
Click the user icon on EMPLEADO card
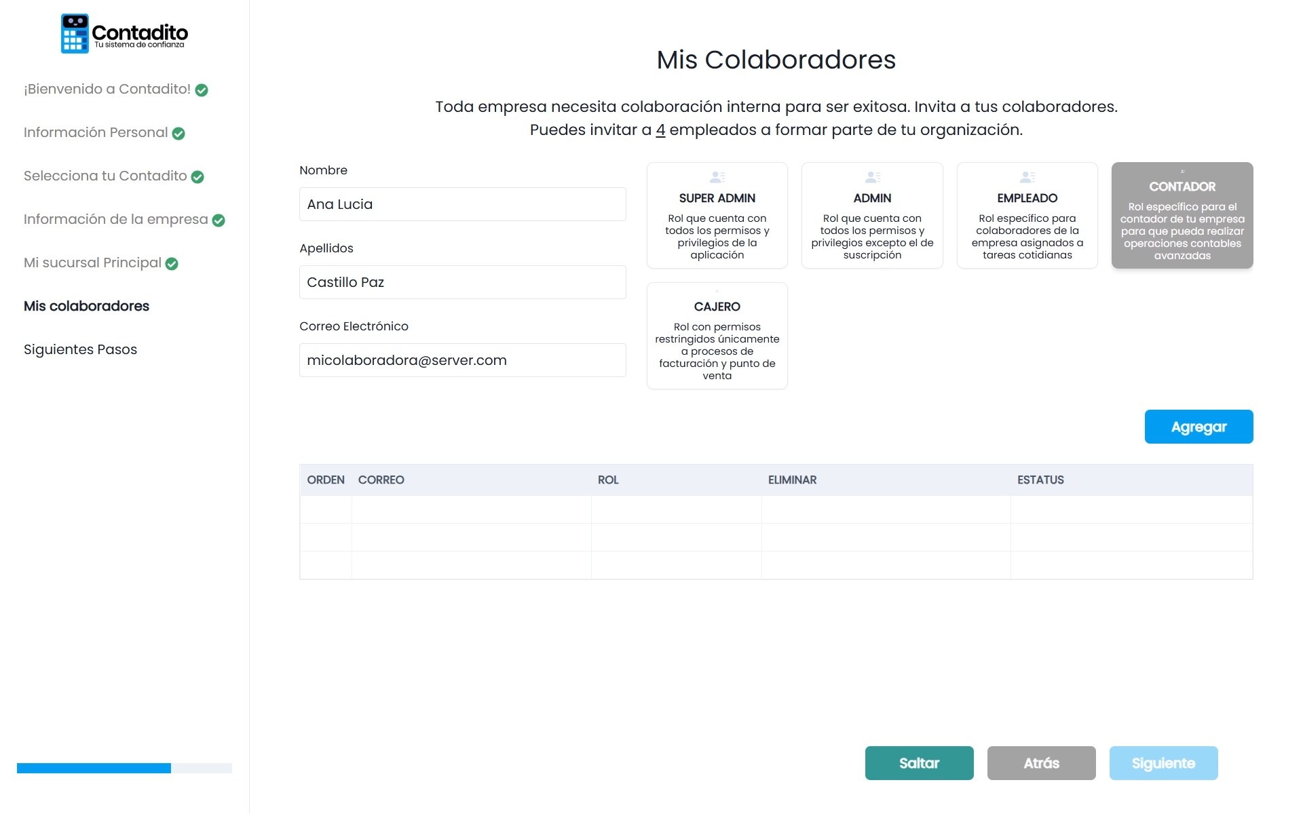point(1027,177)
